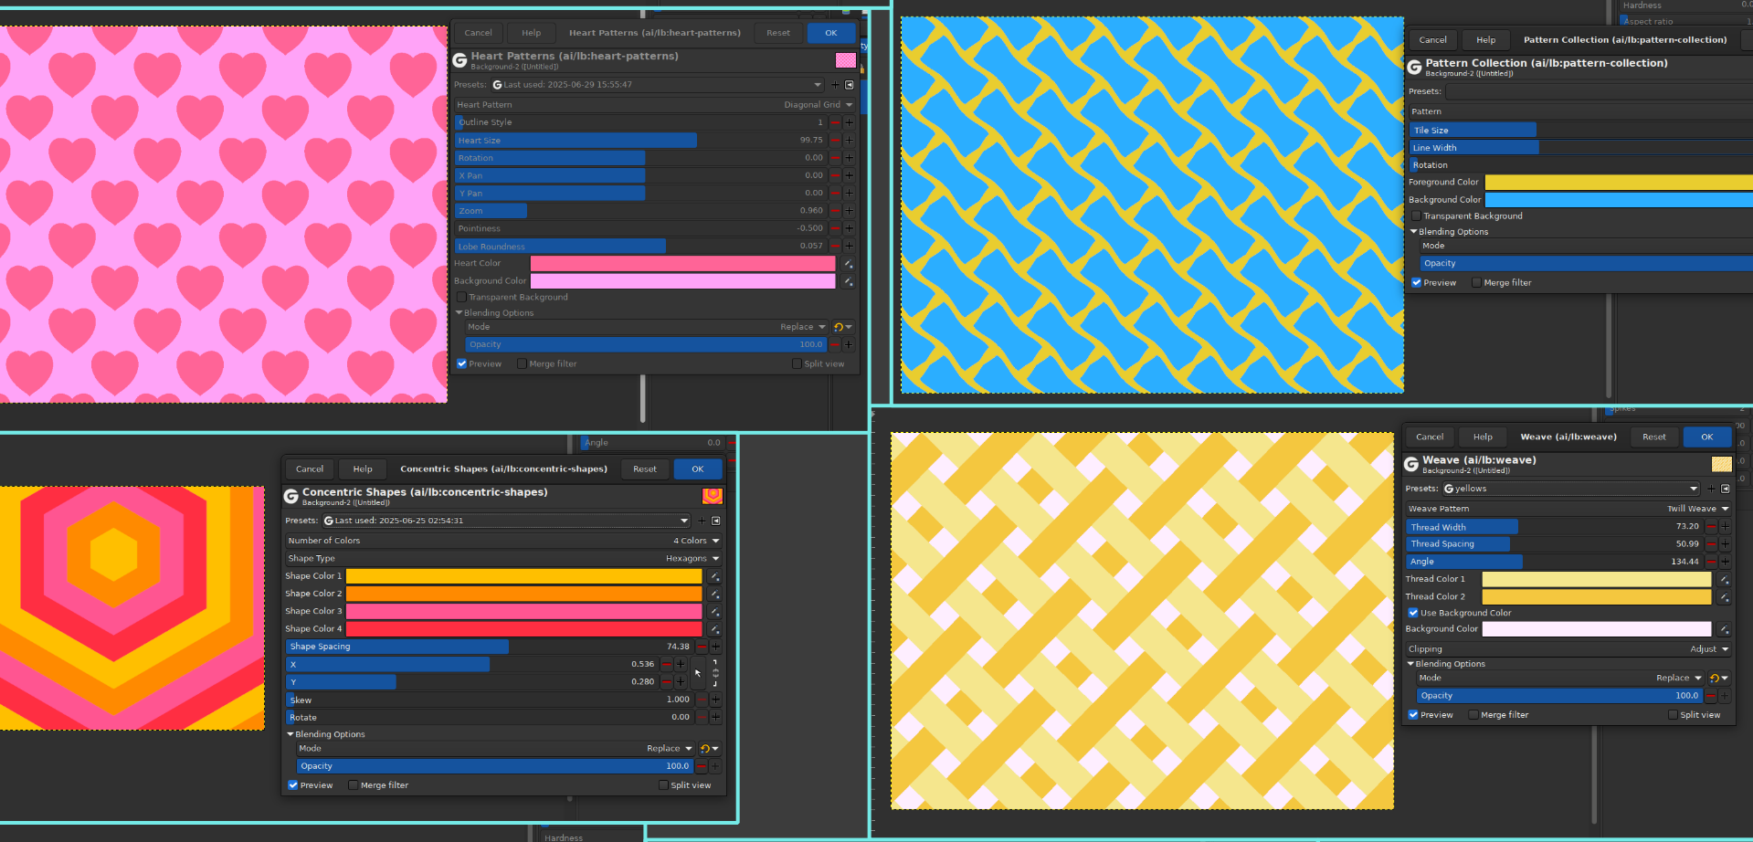Open the Concentric Shapes Presets dropdown
The height and width of the screenshot is (842, 1753).
[x=506, y=521]
